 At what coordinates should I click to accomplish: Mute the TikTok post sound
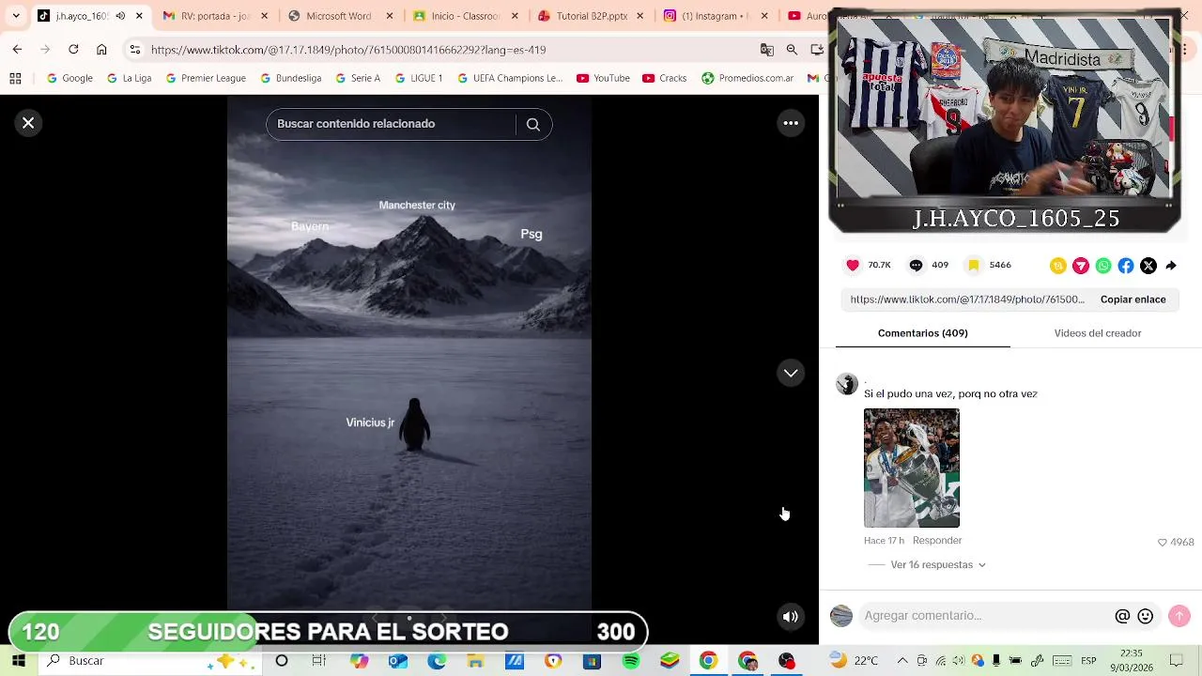coord(791,617)
